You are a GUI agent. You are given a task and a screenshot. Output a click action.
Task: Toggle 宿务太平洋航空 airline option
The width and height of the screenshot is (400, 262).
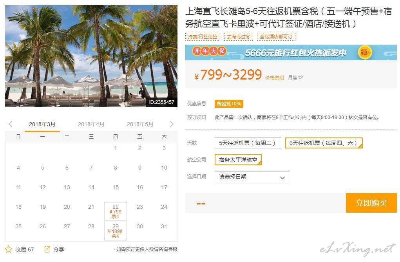point(238,160)
